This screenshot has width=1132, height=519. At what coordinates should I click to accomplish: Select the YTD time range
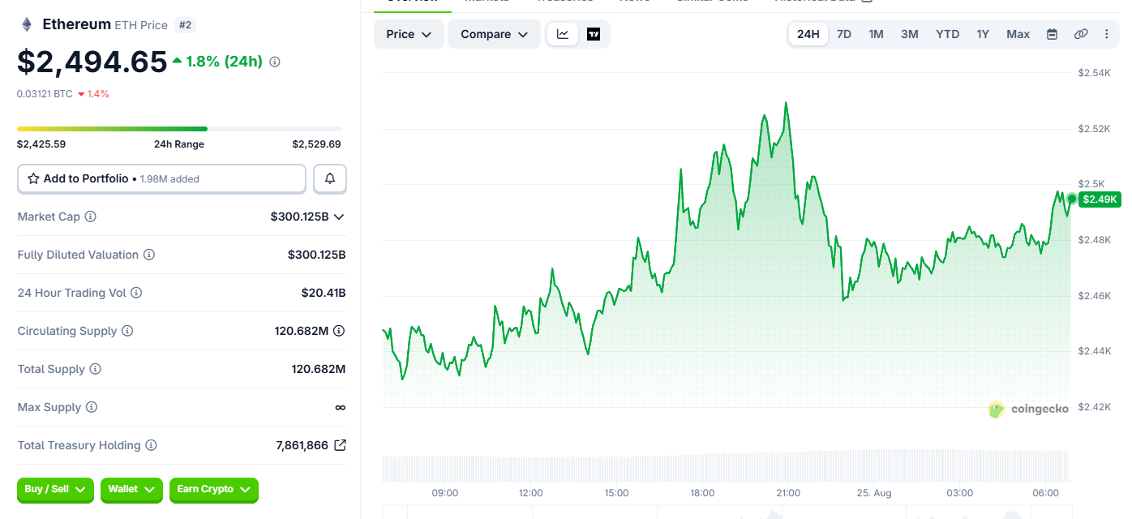point(947,34)
